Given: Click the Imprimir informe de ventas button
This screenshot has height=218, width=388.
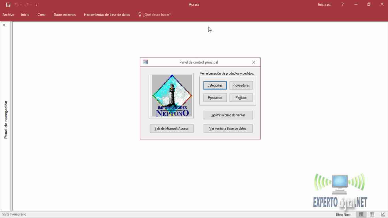Looking at the screenshot, I should point(228,115).
